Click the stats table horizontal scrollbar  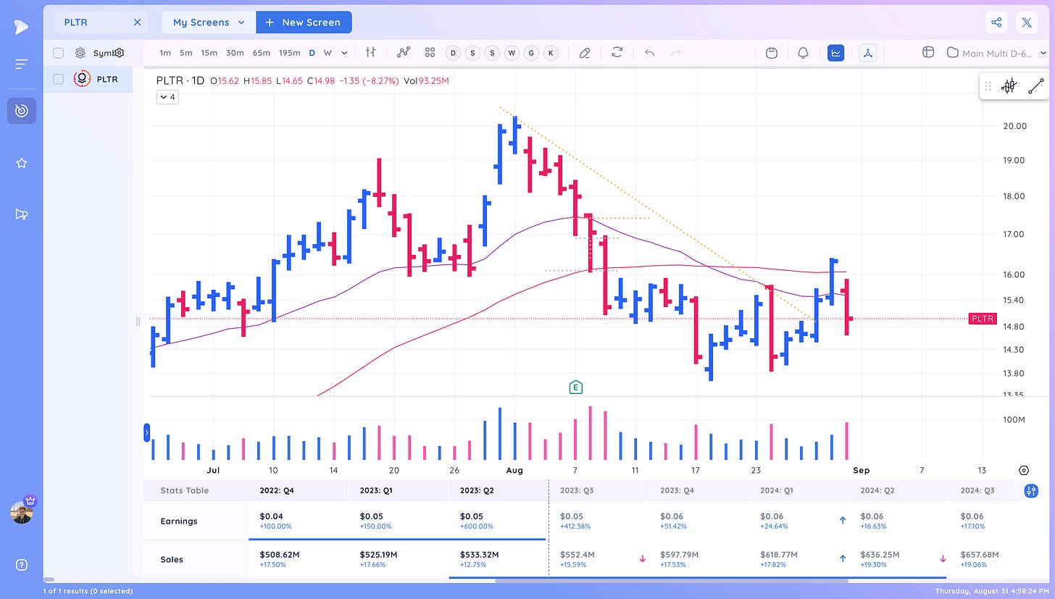[x=672, y=580]
